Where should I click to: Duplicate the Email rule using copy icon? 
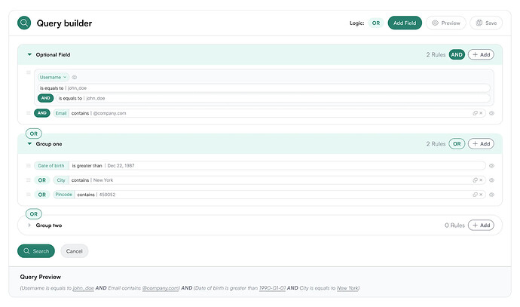coord(475,113)
